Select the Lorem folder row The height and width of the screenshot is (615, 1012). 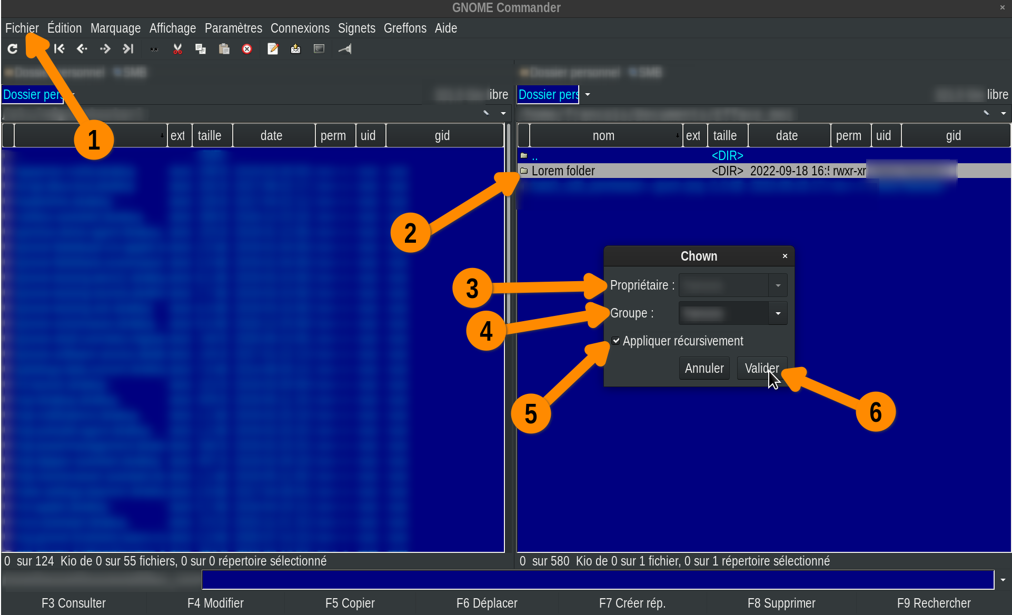tap(563, 171)
